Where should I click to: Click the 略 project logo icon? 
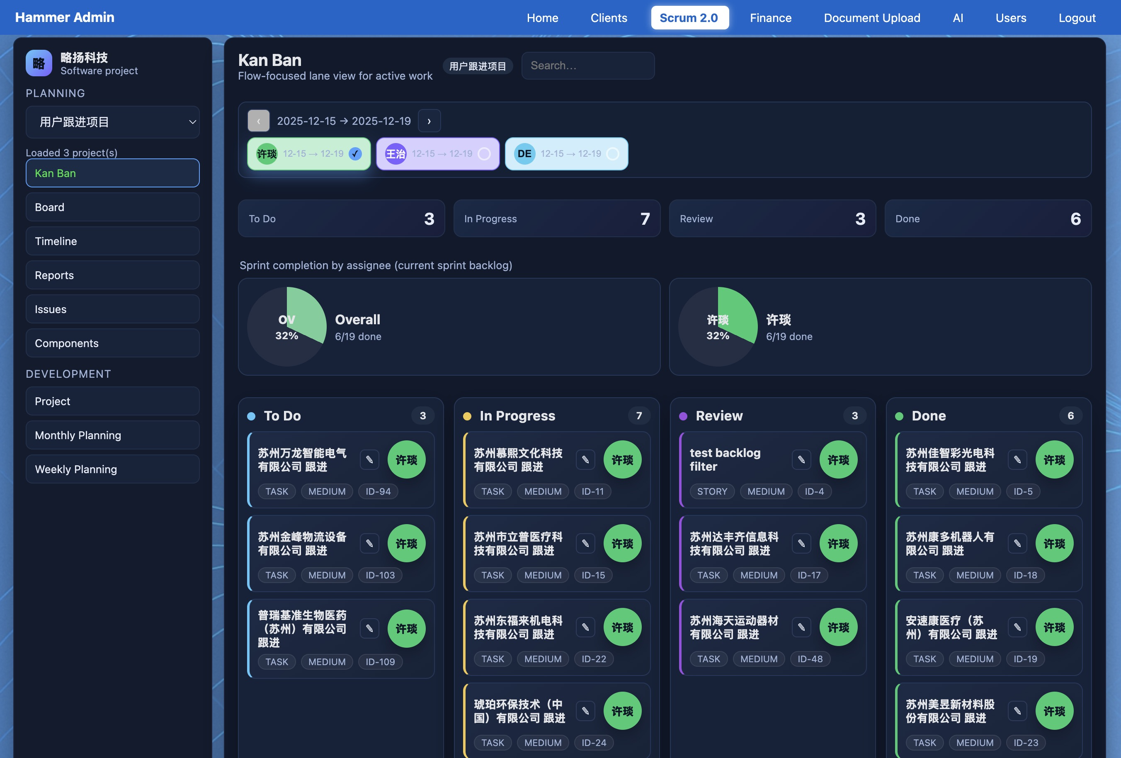(39, 63)
